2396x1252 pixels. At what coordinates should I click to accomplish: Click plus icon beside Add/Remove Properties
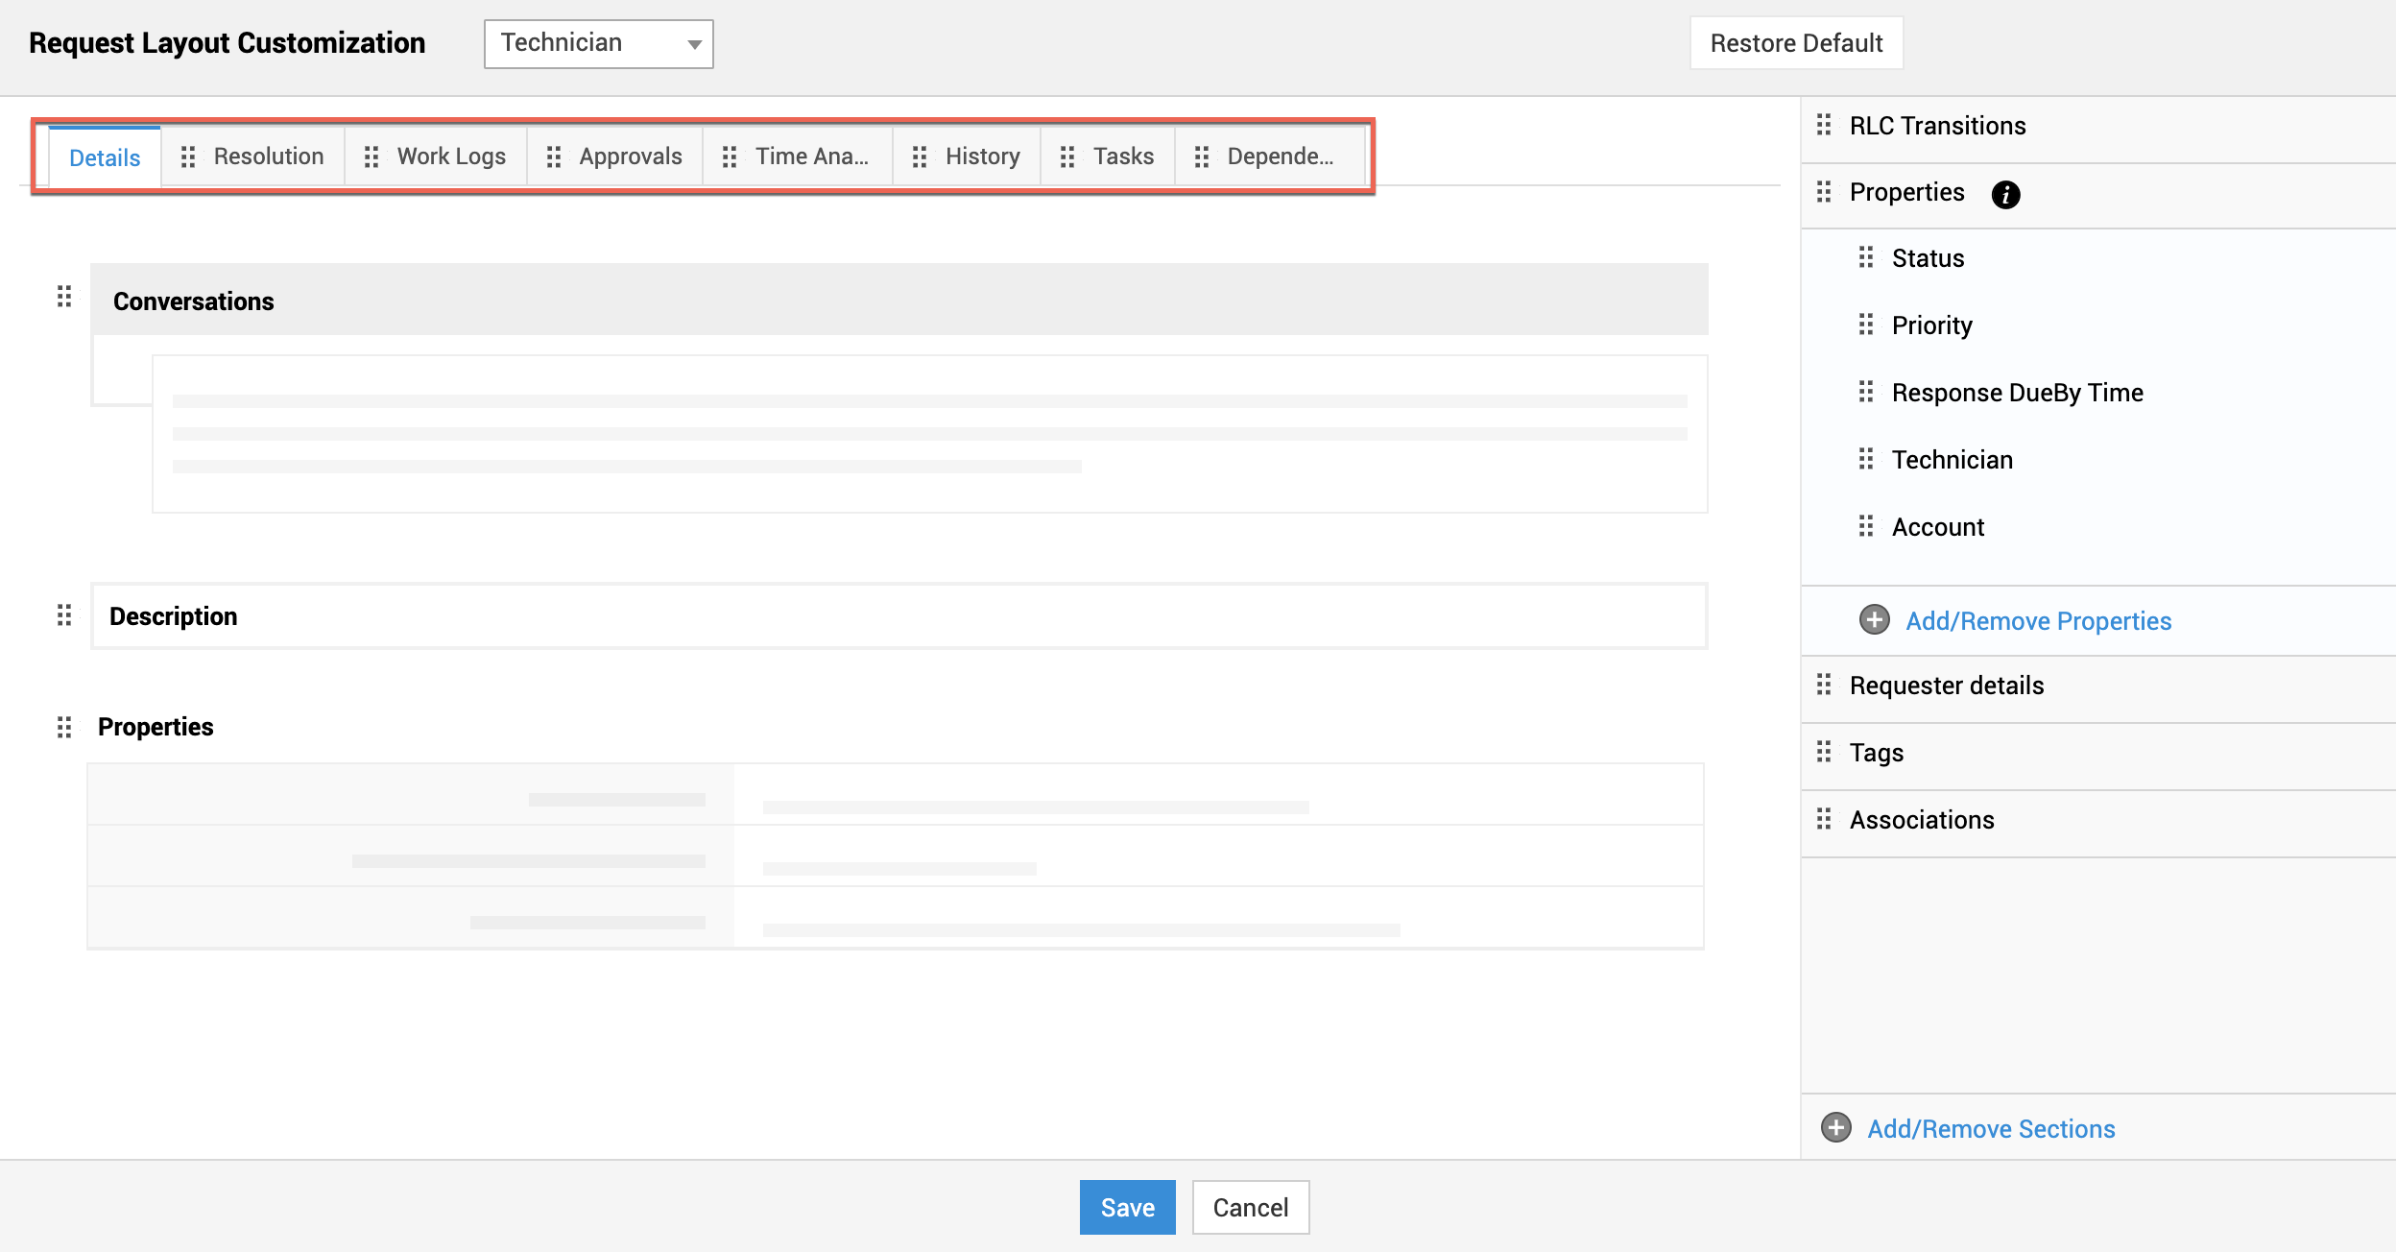1875,620
